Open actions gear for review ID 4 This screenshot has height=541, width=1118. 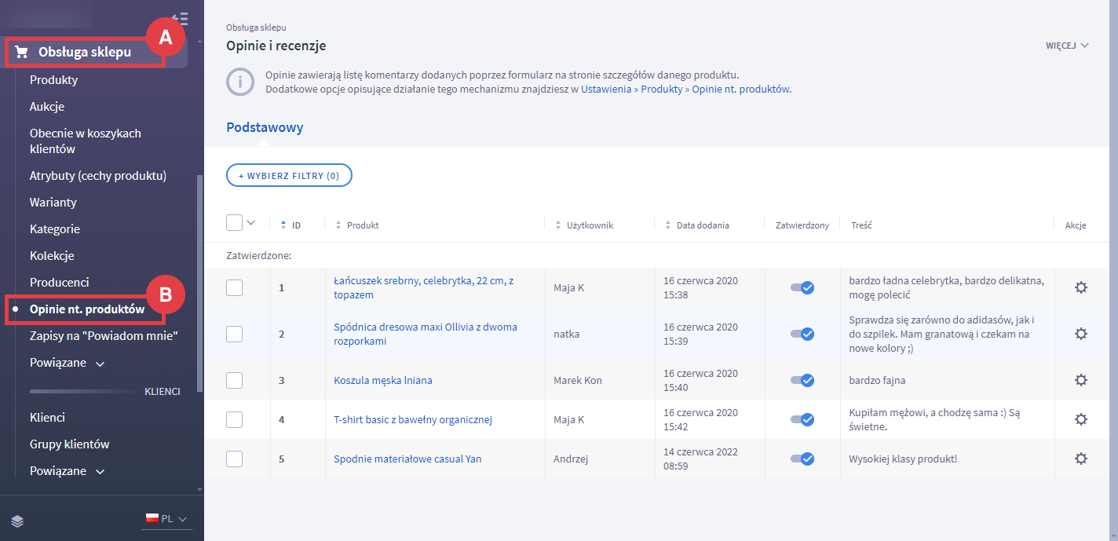point(1081,419)
